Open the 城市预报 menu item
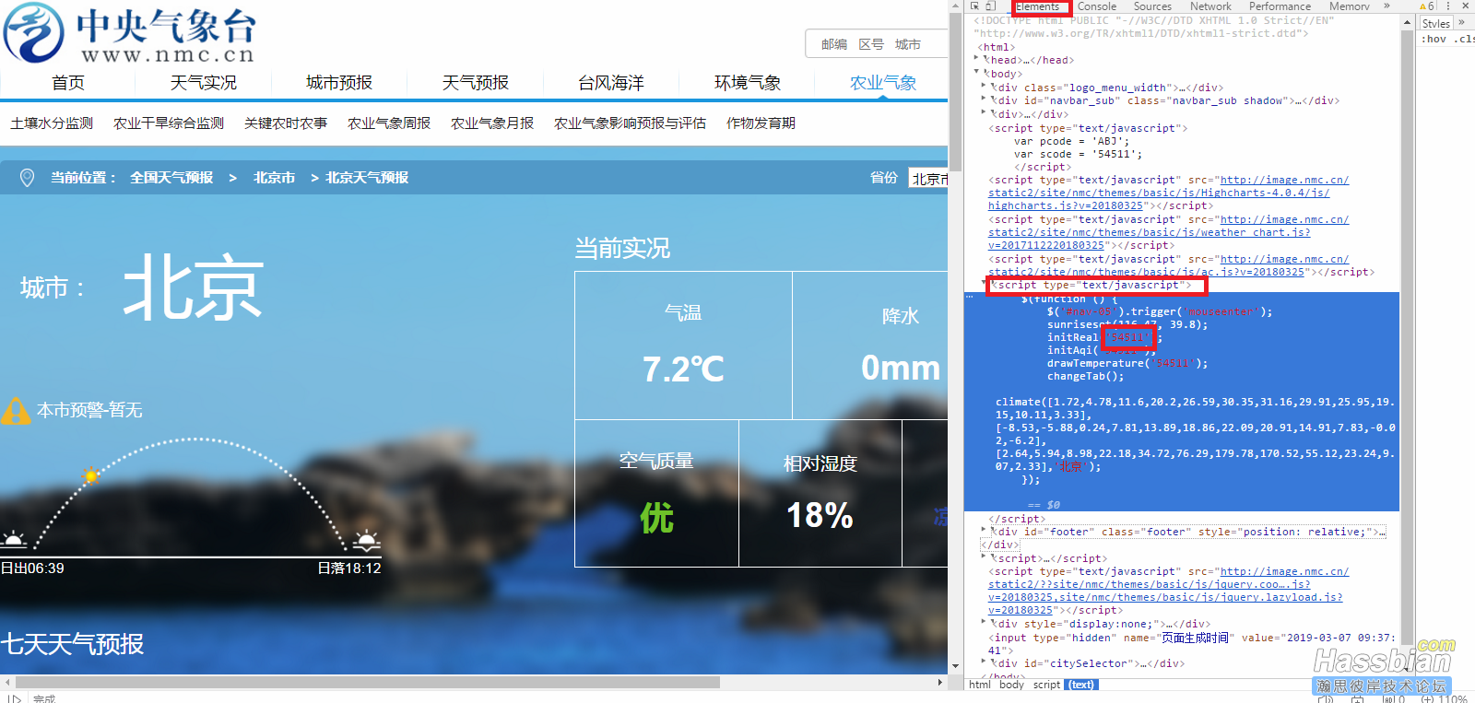Image resolution: width=1475 pixels, height=703 pixels. tap(339, 83)
